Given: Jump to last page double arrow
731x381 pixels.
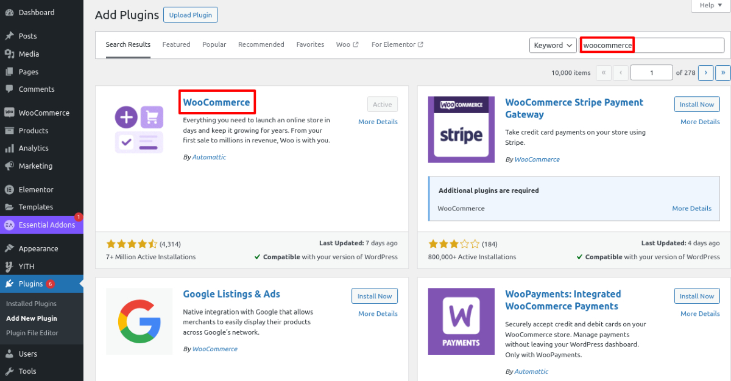Looking at the screenshot, I should (723, 72).
